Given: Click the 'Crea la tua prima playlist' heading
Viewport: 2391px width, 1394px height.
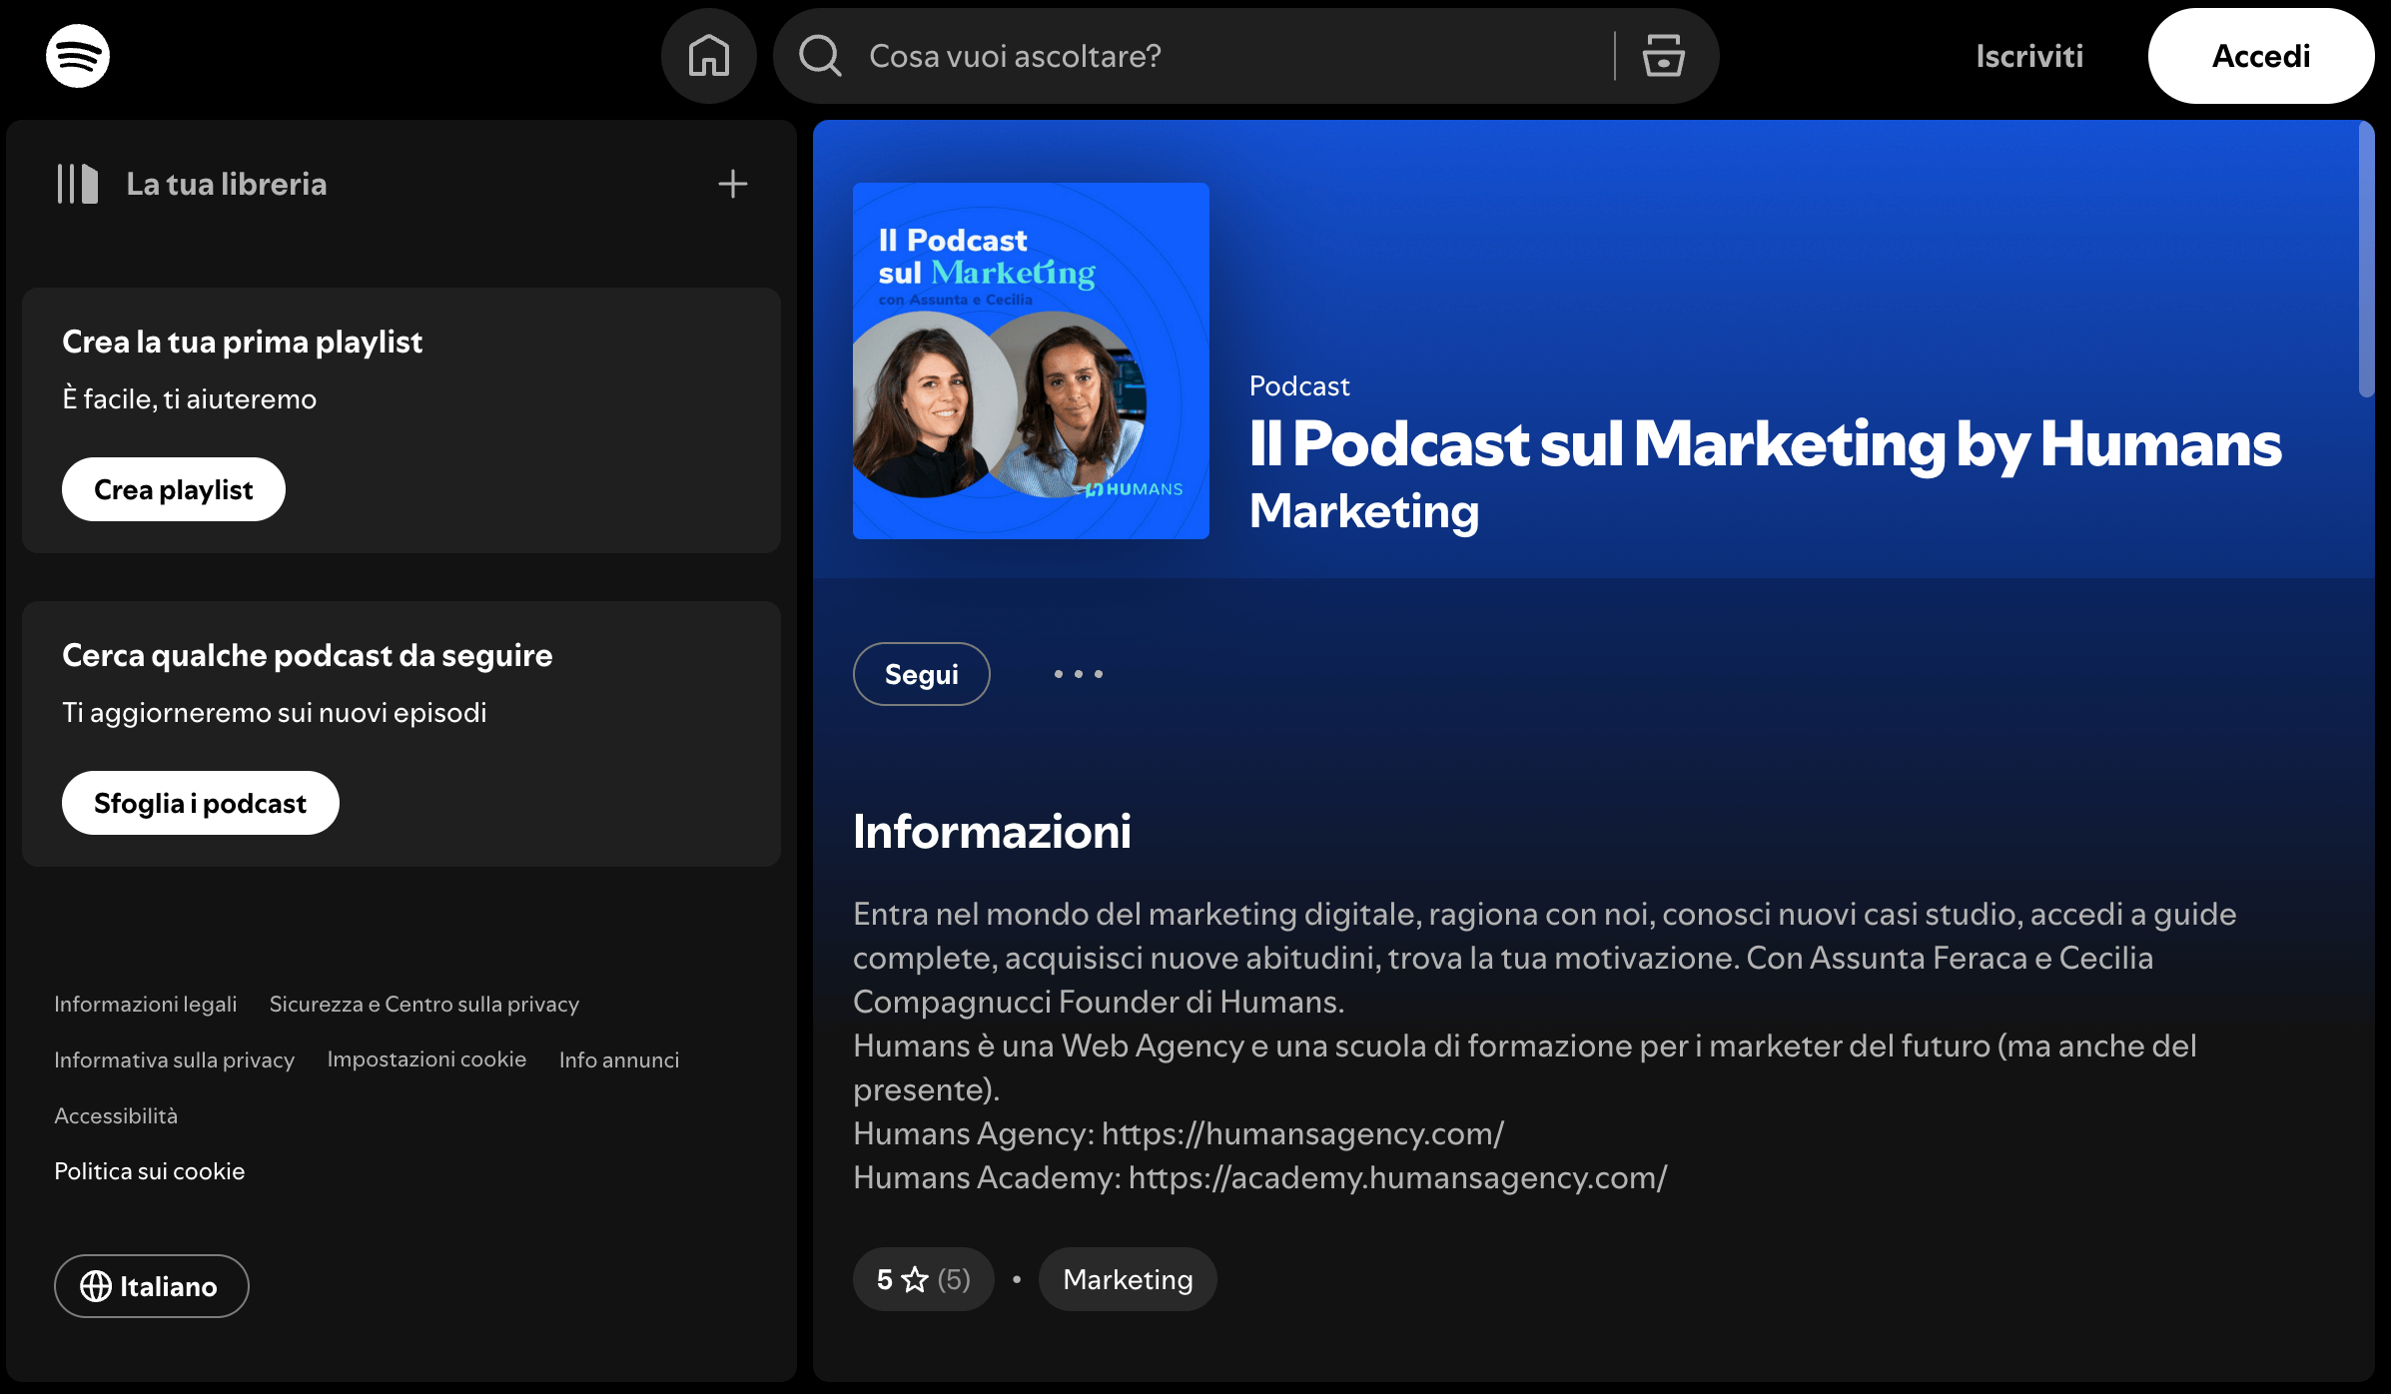Looking at the screenshot, I should coord(242,342).
